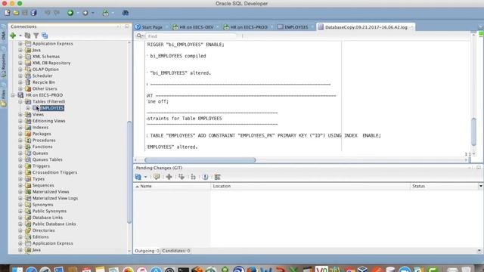Expand the Packages tree node
484x272 pixels.
click(x=20, y=134)
